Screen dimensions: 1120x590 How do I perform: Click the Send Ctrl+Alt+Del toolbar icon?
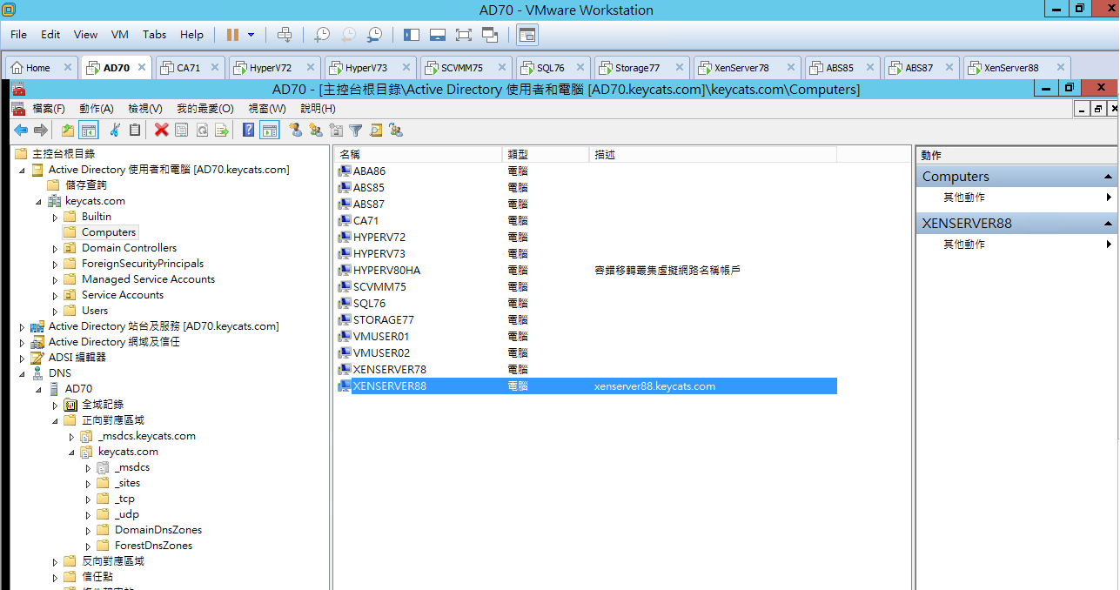(285, 35)
